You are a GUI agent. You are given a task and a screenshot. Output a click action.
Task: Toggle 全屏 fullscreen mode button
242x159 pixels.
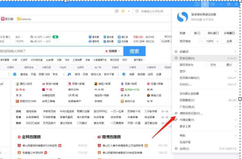coord(229,41)
